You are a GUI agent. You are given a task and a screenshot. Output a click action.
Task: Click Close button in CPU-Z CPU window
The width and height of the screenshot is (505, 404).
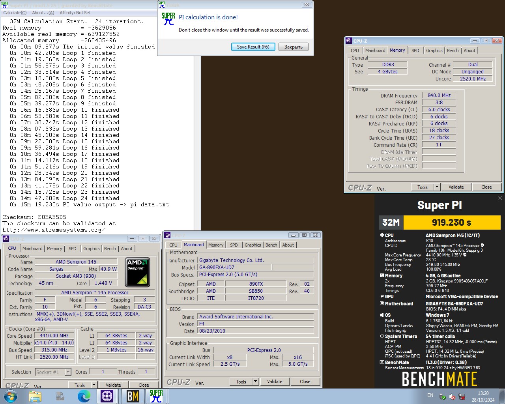point(144,385)
